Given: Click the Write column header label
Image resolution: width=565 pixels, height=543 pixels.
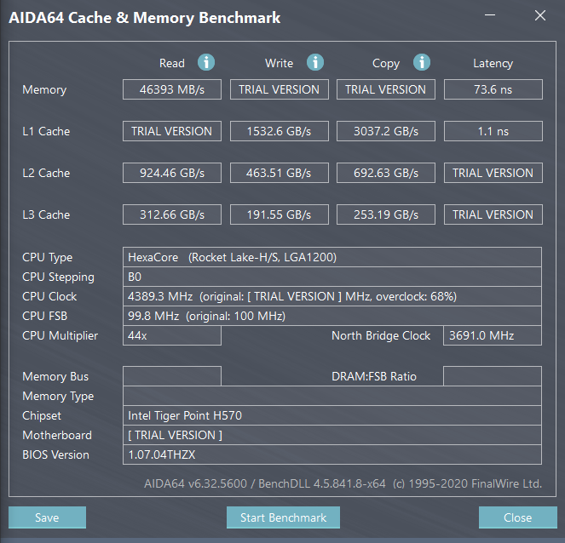Looking at the screenshot, I should tap(279, 63).
